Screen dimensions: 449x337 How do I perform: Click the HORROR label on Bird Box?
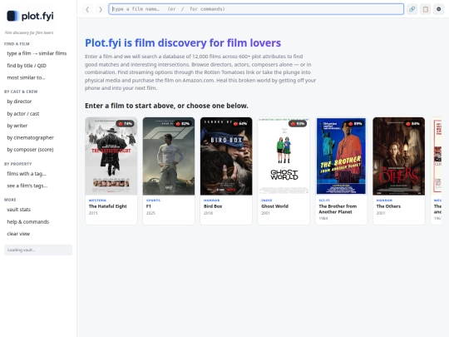(x=212, y=201)
